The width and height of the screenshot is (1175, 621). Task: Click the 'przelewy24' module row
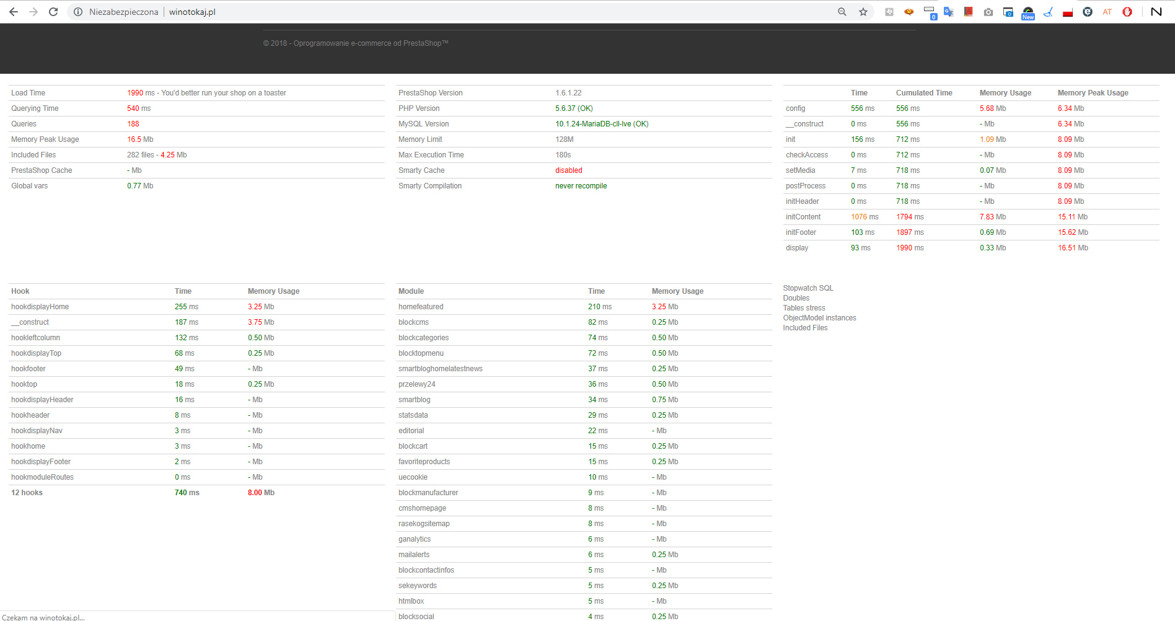pyautogui.click(x=584, y=384)
